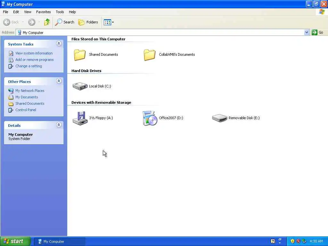Open Control Panel link
The image size is (328, 246).
[x=26, y=110]
